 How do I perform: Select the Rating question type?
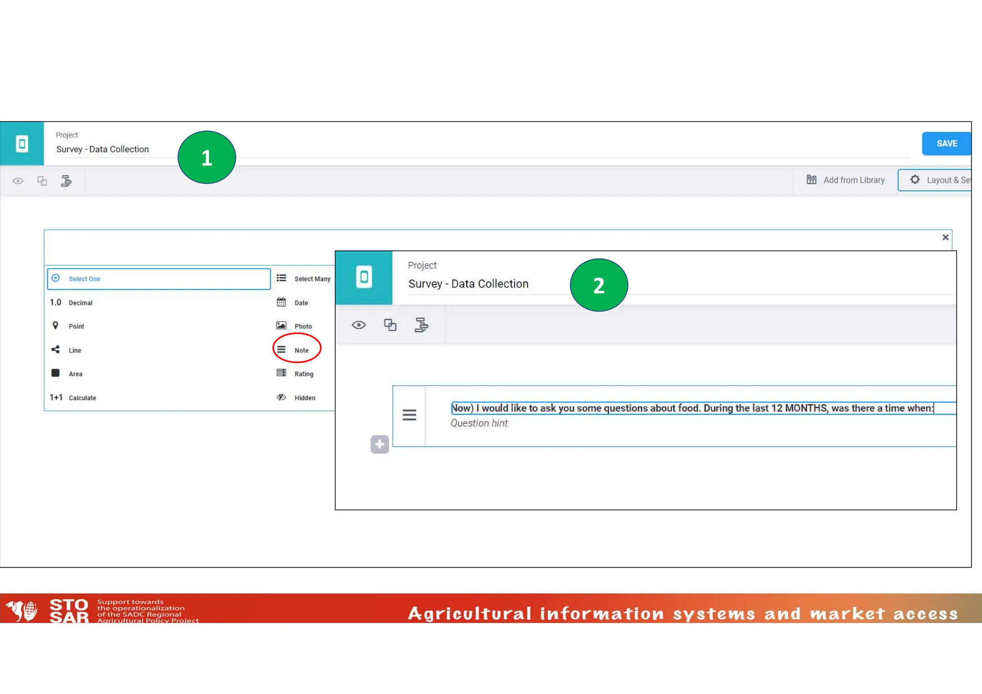[x=303, y=373]
